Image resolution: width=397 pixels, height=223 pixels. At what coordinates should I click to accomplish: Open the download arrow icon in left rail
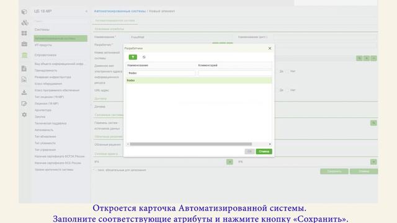(24, 92)
